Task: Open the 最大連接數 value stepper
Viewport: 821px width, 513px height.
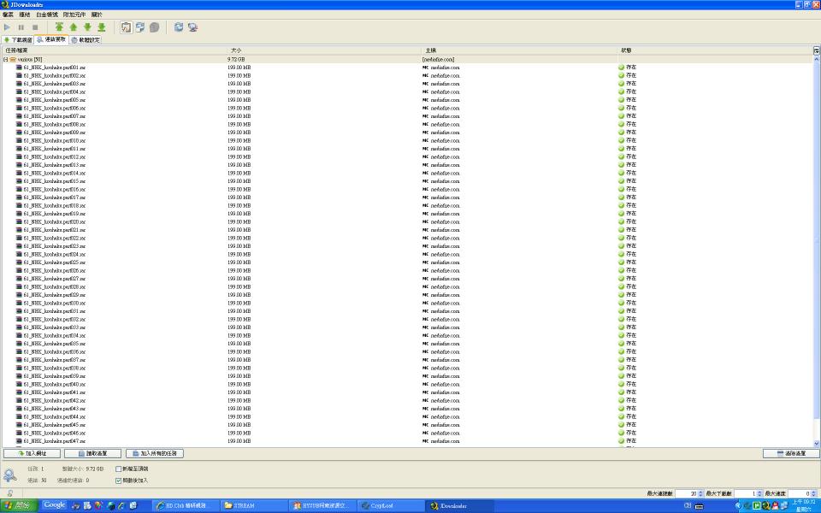Action: click(700, 493)
